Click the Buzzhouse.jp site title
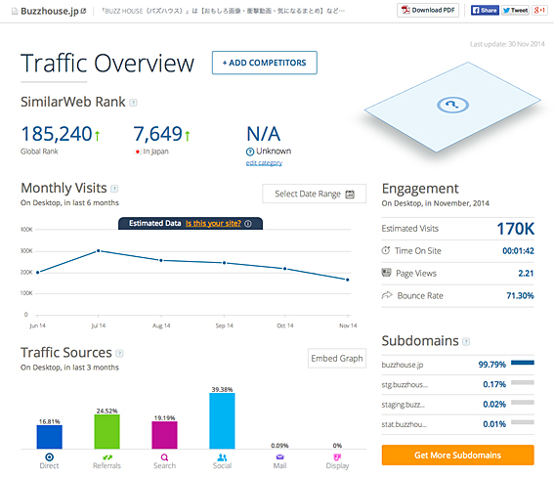This screenshot has height=478, width=554. [50, 11]
